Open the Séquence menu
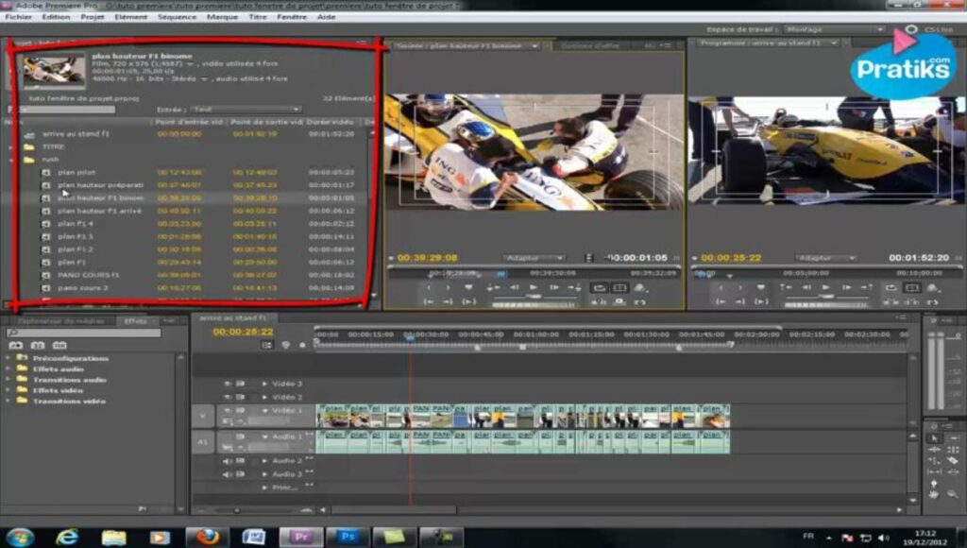Viewport: 967px width, 548px height. (177, 17)
